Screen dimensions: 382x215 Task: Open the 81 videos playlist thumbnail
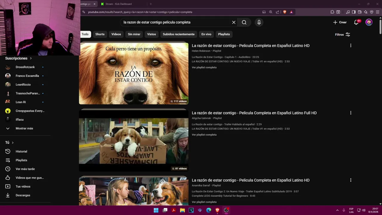[134, 141]
